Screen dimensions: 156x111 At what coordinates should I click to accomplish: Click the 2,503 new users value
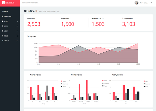(34, 24)
